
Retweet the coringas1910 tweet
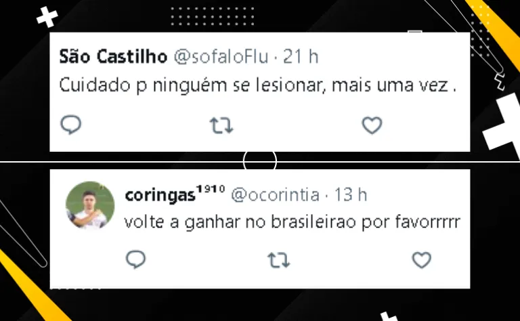click(x=279, y=260)
